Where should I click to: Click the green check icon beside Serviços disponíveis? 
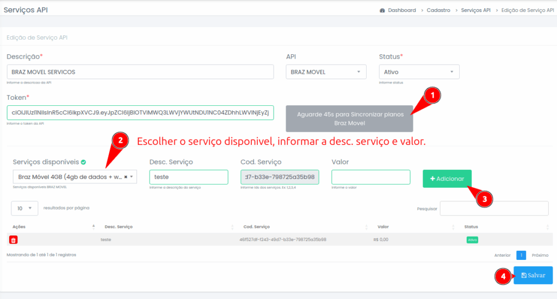coord(83,162)
